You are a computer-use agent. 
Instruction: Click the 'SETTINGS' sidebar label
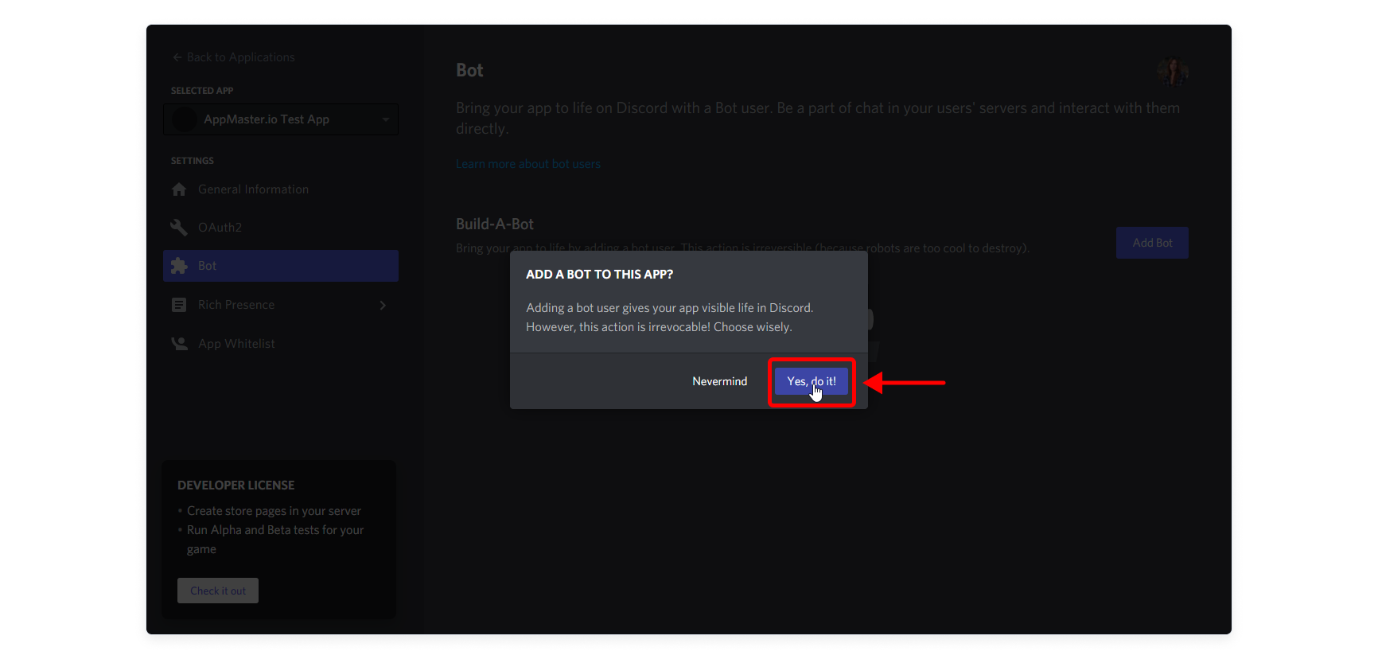[x=193, y=161]
